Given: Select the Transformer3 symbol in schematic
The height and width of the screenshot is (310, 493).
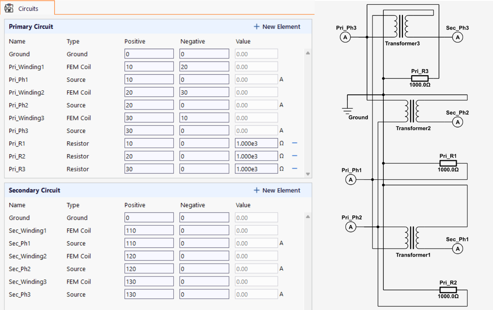Looking at the screenshot, I should pos(402,27).
